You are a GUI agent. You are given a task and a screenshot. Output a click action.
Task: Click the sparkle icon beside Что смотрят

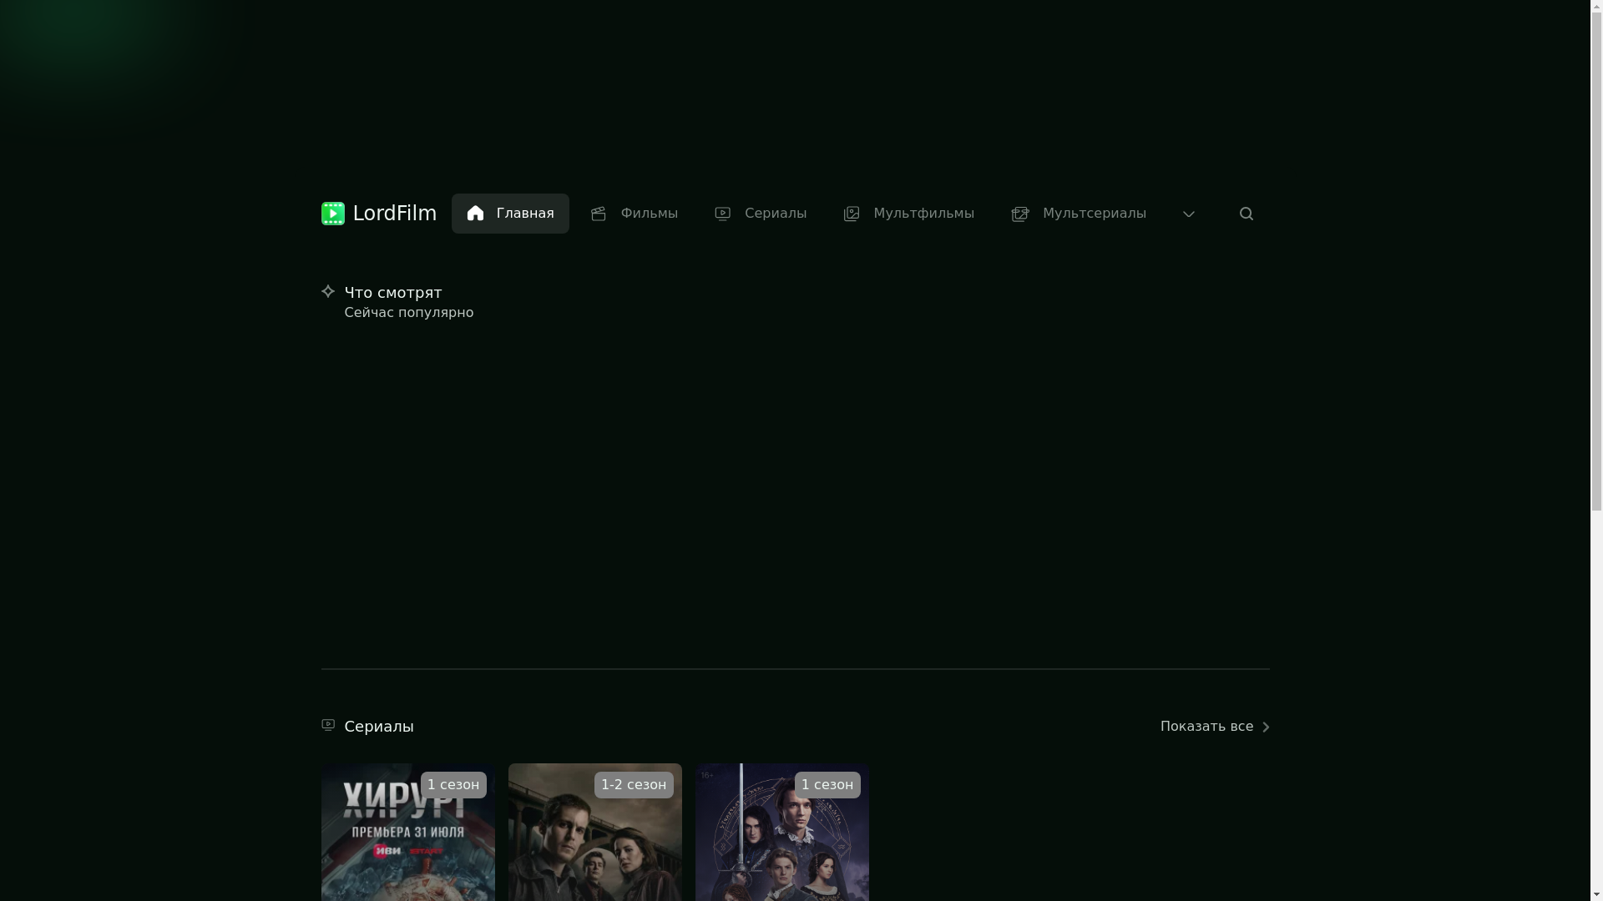[328, 291]
